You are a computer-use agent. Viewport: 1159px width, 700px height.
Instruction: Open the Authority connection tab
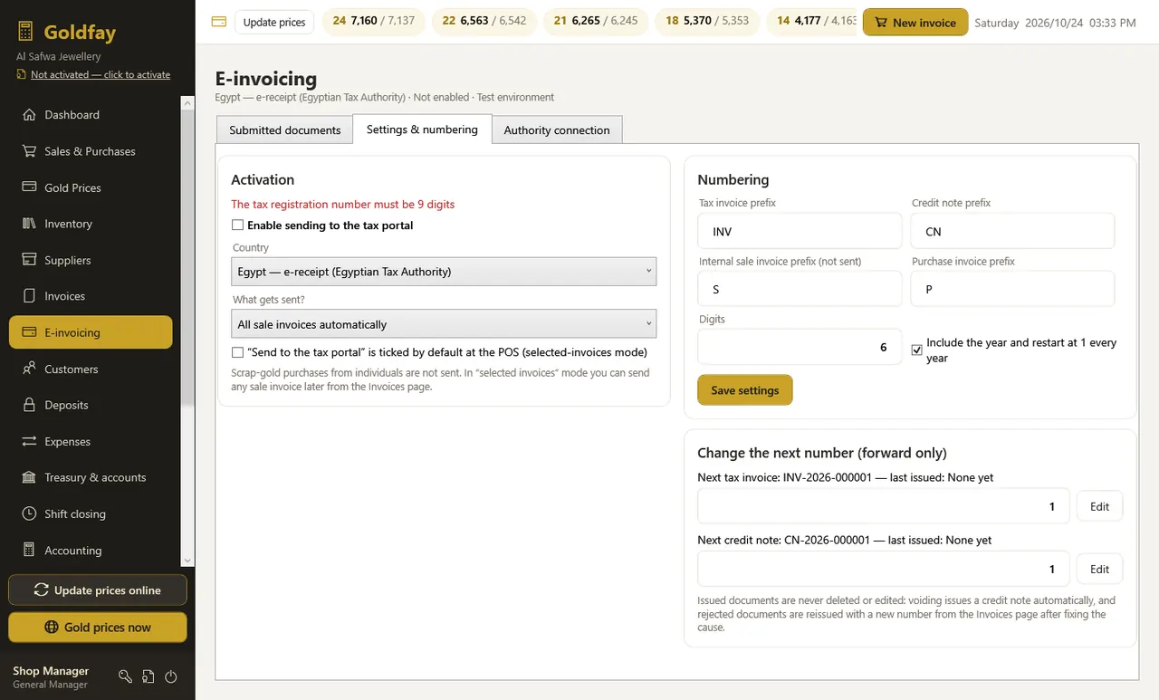point(557,129)
